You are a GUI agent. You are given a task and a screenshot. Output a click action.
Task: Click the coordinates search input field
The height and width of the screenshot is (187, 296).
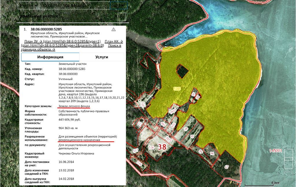point(74,5)
